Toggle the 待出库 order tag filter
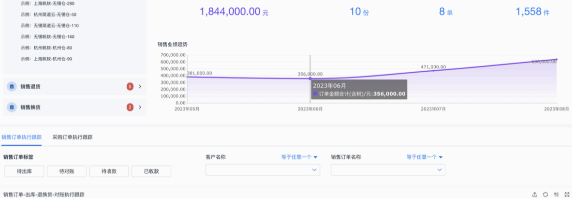 pyautogui.click(x=24, y=171)
